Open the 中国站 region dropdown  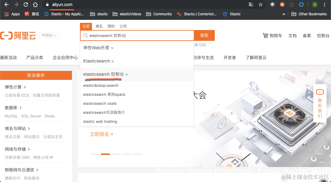pyautogui.click(x=49, y=35)
